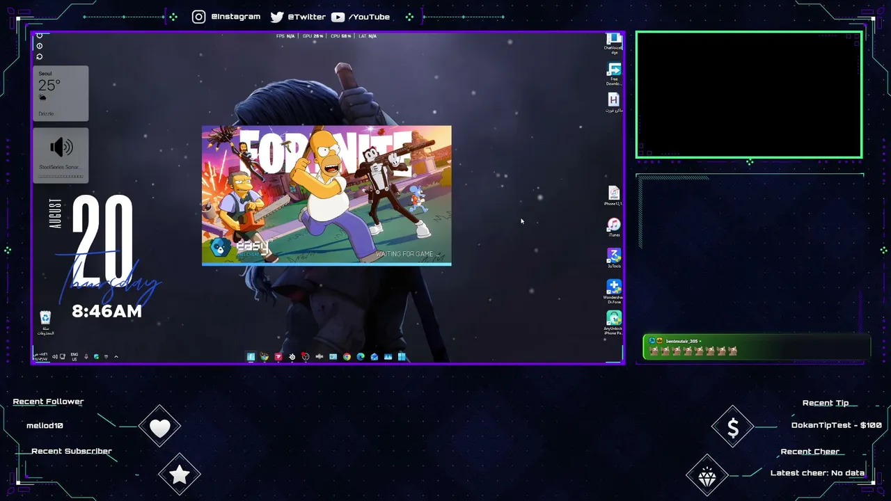
Task: Click the heart icon beside Recent Follower
Action: point(160,427)
